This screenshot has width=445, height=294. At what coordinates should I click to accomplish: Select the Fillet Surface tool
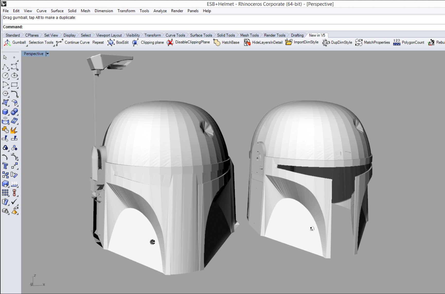tap(14, 103)
